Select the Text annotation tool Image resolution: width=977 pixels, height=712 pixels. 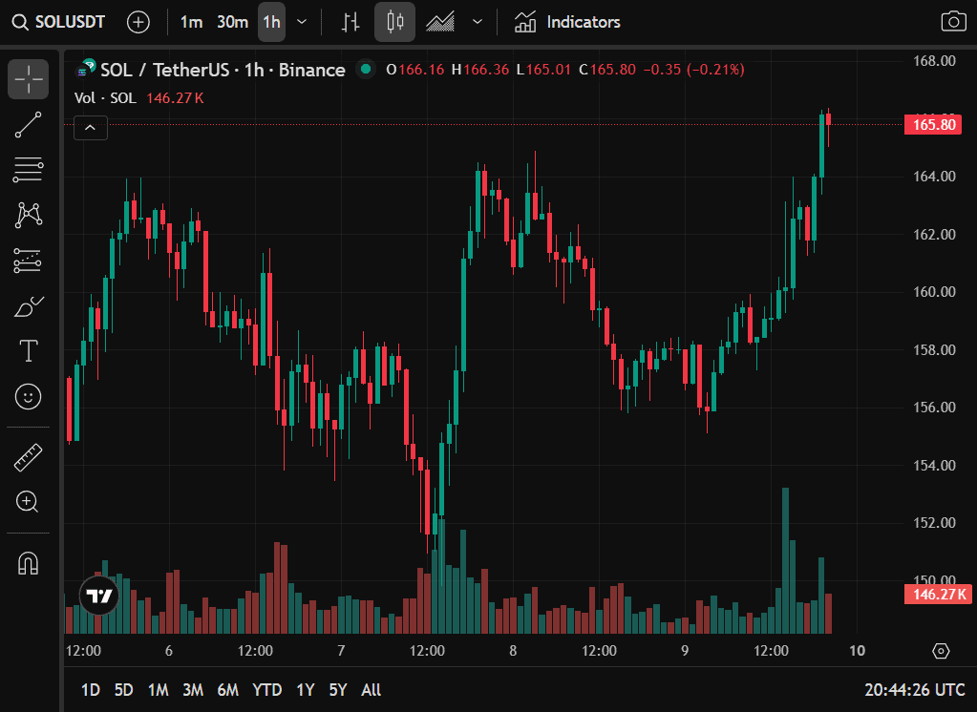(29, 351)
